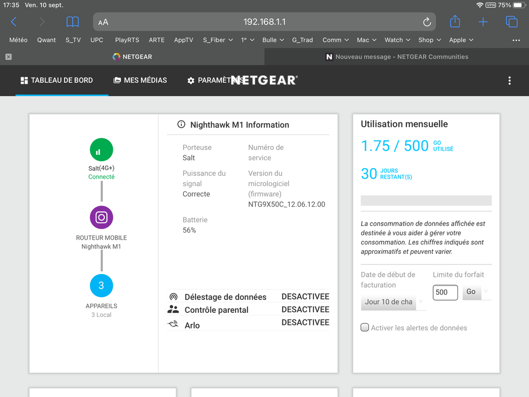Add a new tab with plus icon
The image size is (529, 397).
click(483, 22)
